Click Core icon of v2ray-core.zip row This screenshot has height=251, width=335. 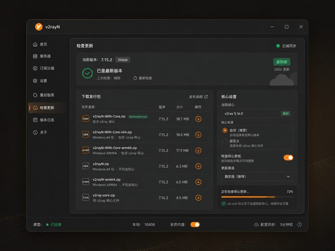(x=86, y=197)
